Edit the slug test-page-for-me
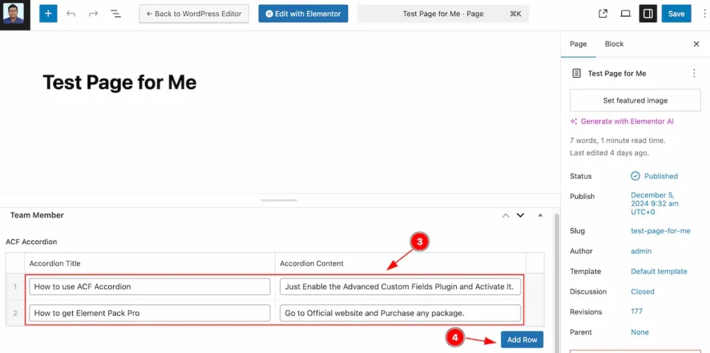 [x=661, y=231]
